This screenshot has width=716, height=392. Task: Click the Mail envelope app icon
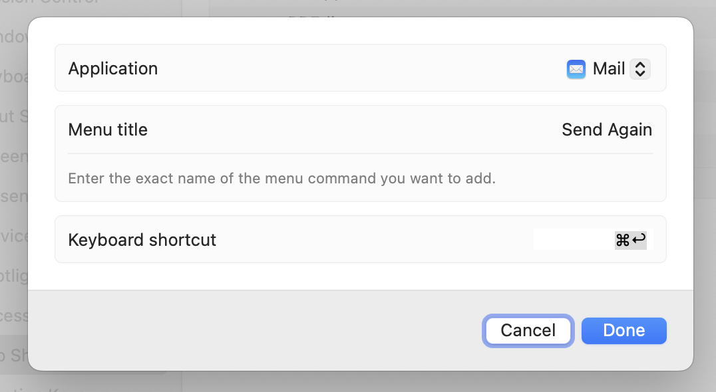(576, 69)
